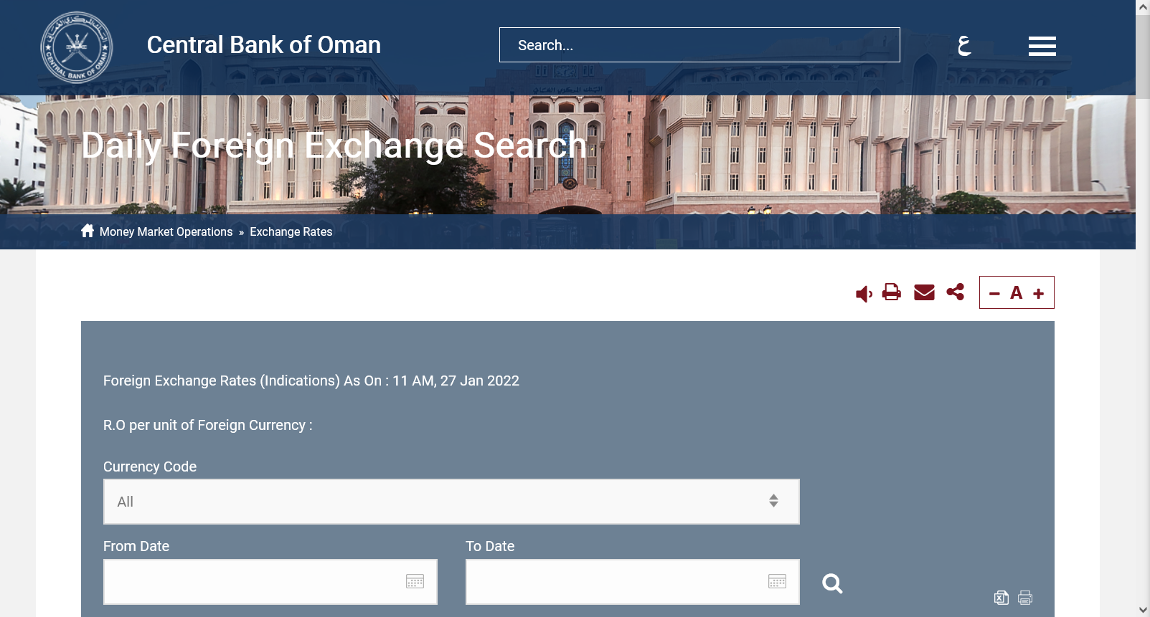1150x617 pixels.
Task: Switch site language to Arabic
Action: (964, 46)
